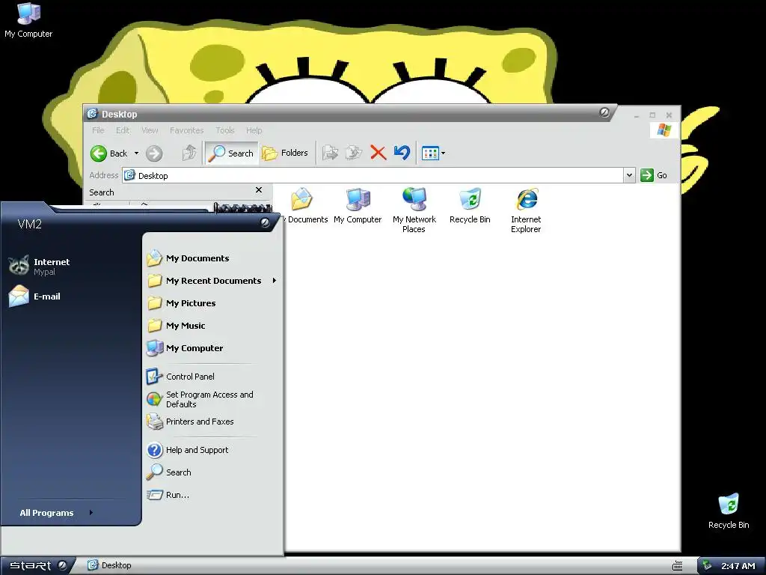The height and width of the screenshot is (575, 766).
Task: Open the View menu
Action: tap(150, 130)
